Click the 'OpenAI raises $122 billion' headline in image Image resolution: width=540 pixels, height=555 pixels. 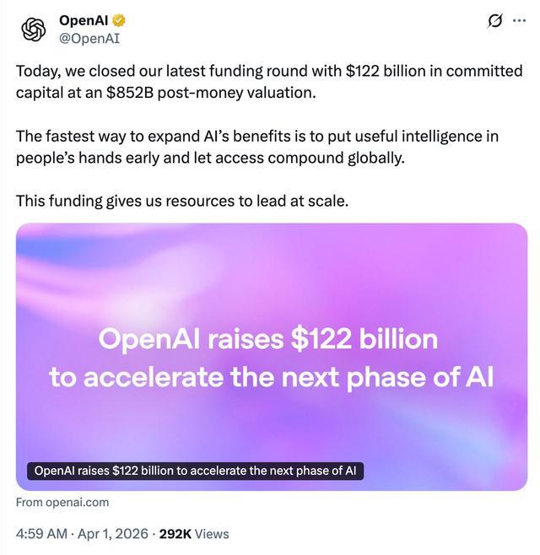tap(268, 339)
